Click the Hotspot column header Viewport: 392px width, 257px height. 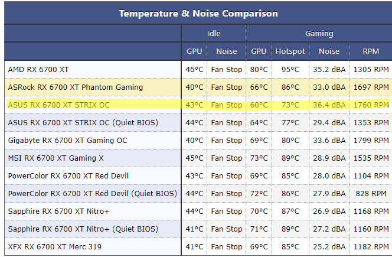pyautogui.click(x=290, y=51)
